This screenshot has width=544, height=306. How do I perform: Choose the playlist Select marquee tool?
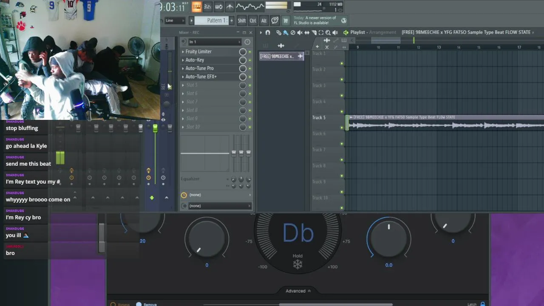321,32
